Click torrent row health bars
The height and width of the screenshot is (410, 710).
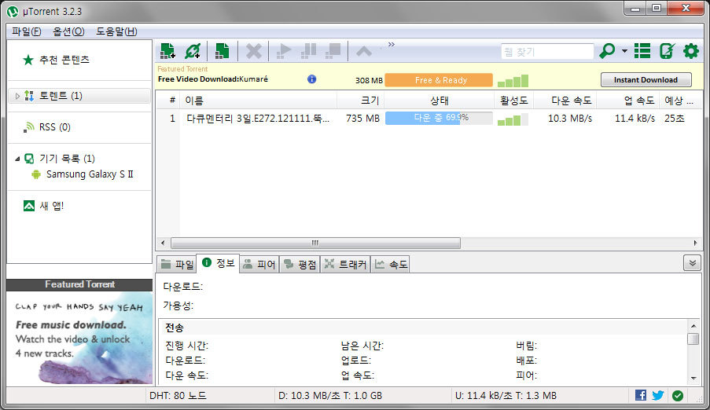(513, 119)
